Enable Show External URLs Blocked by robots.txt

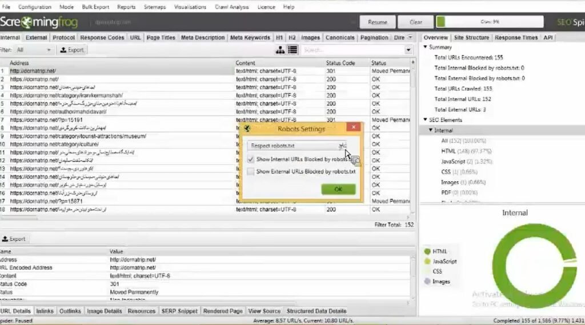[251, 172]
